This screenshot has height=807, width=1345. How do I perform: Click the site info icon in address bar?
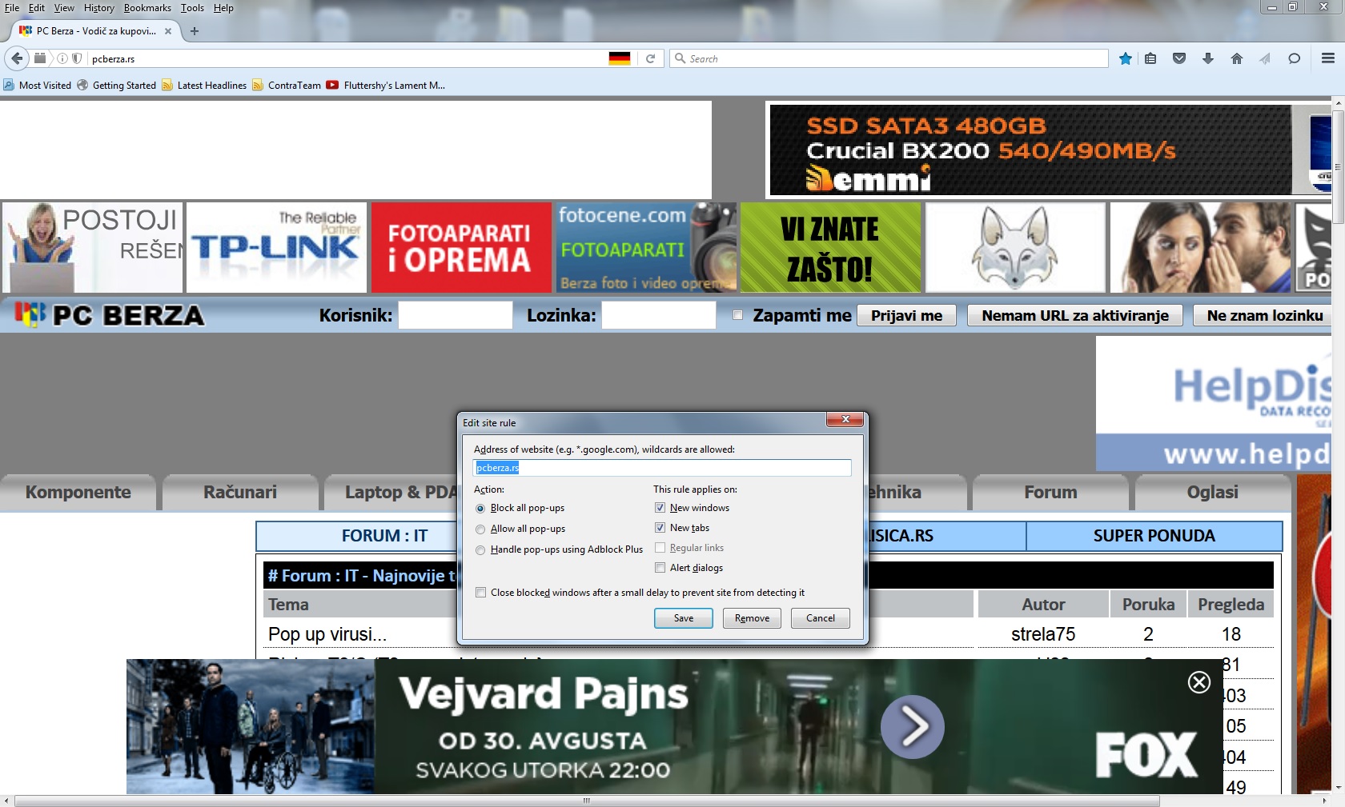click(x=62, y=58)
